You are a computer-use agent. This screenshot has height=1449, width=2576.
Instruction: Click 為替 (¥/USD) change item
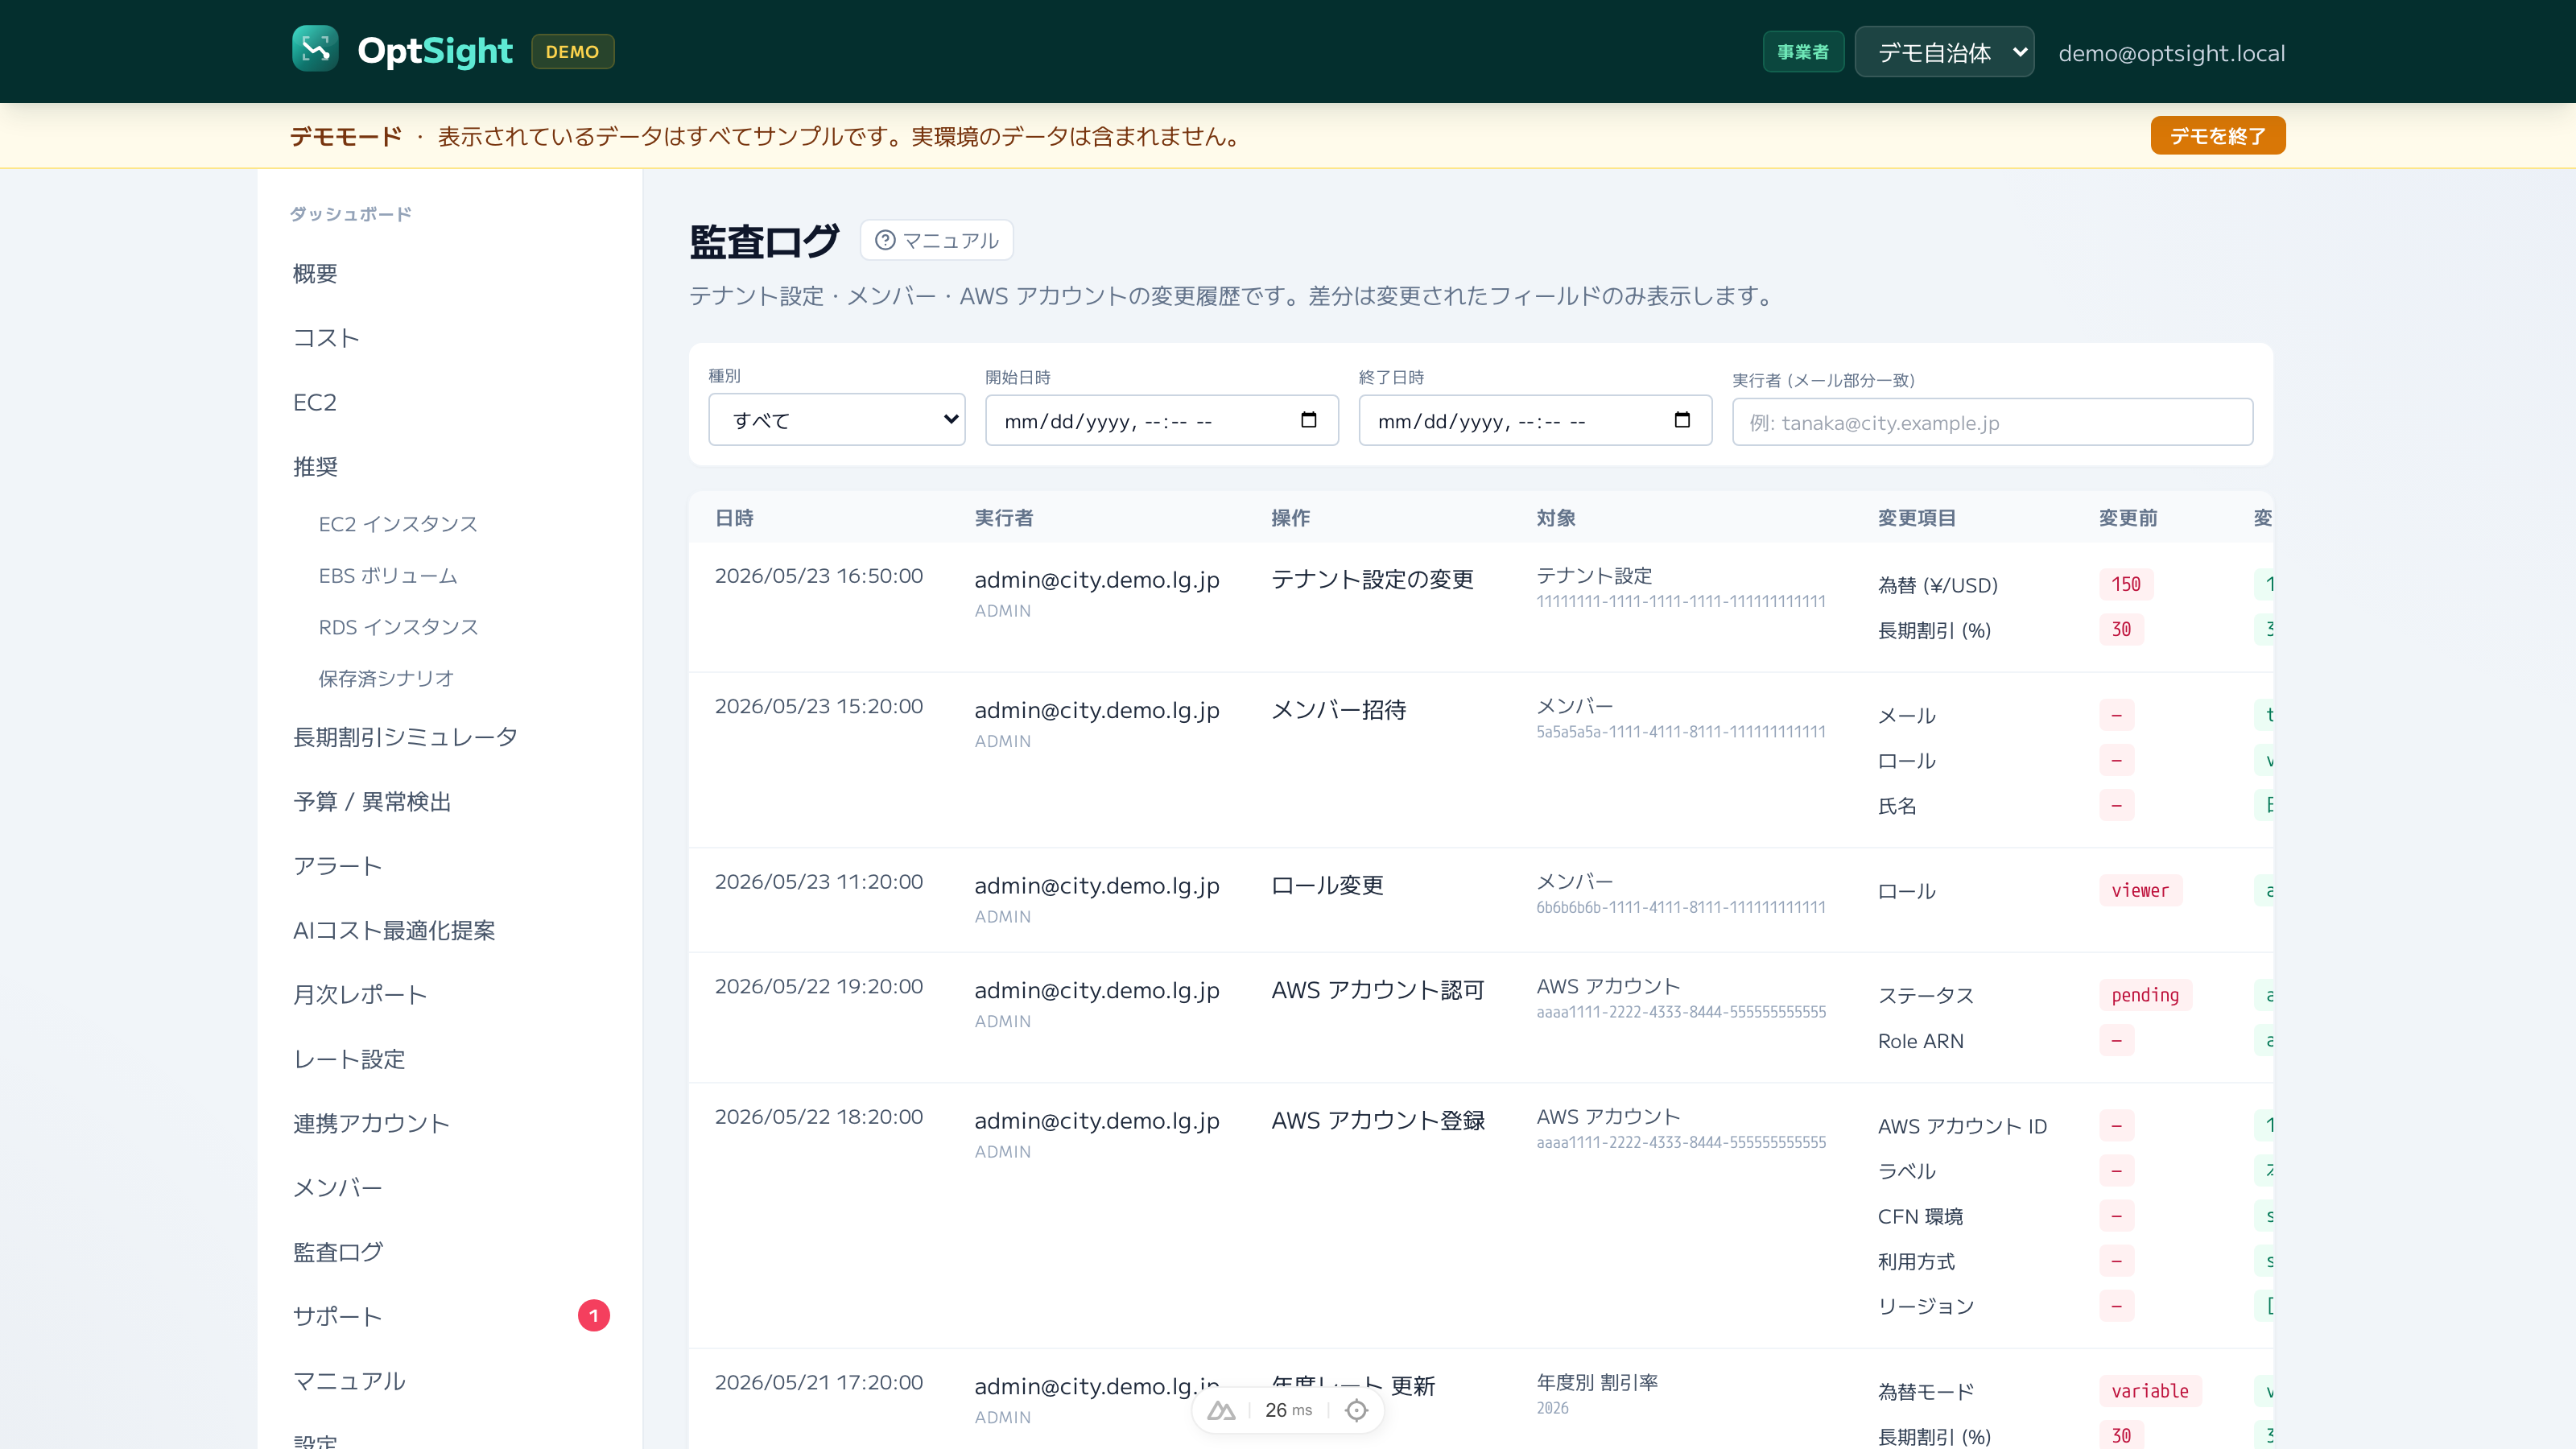1937,585
